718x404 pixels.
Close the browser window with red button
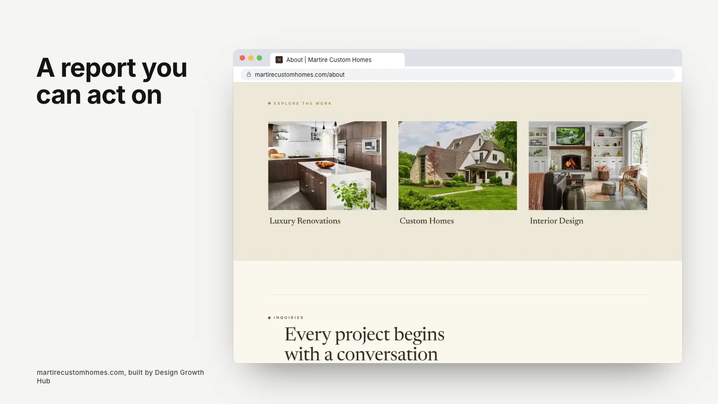click(x=242, y=58)
